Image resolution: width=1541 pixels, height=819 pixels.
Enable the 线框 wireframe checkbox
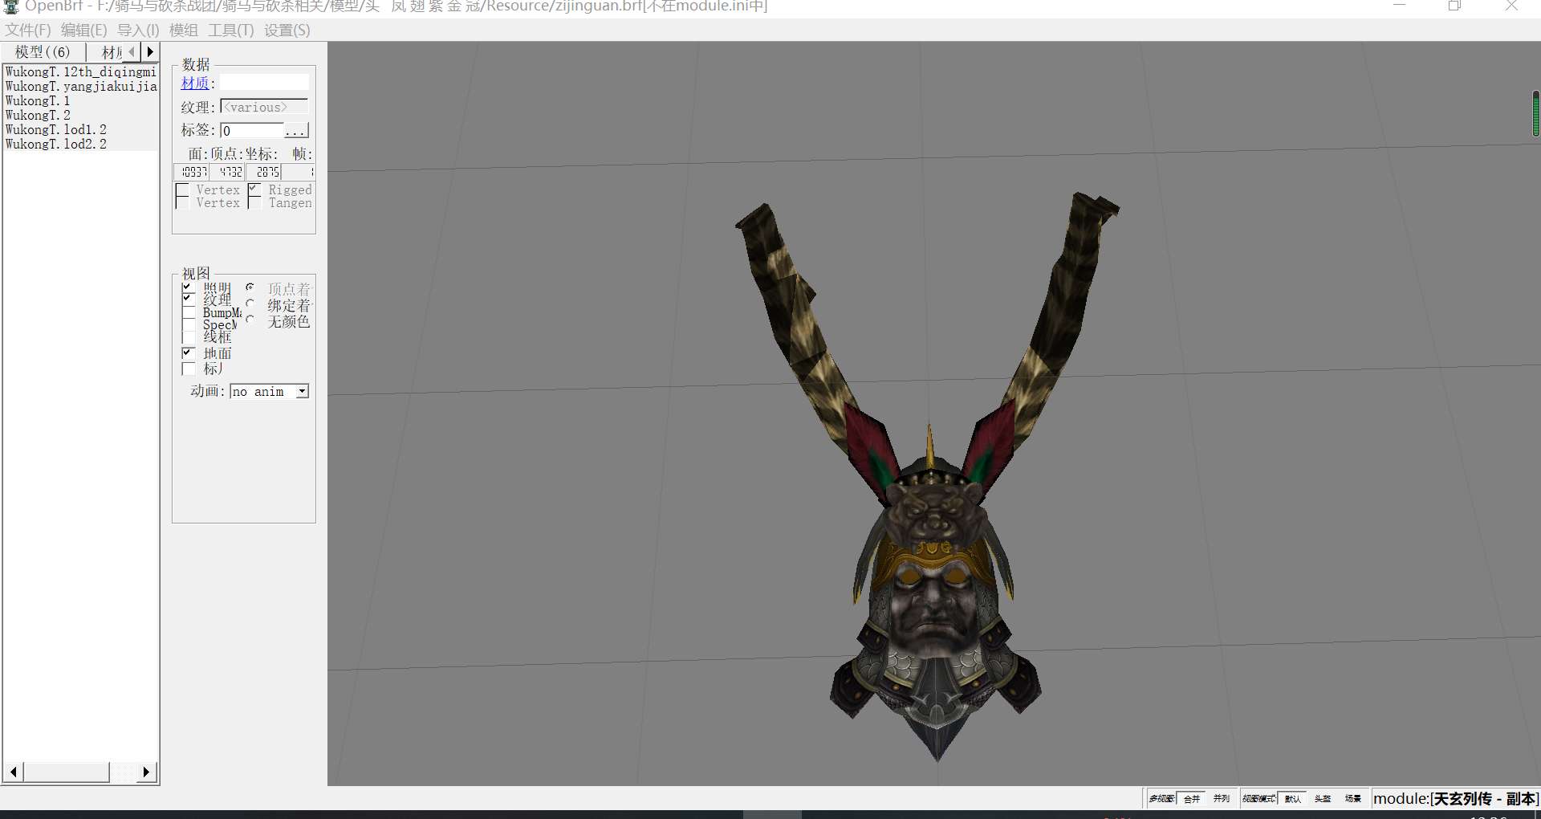[x=188, y=337]
